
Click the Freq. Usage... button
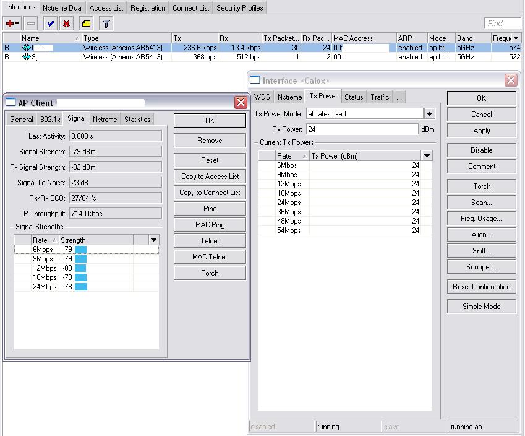click(x=481, y=219)
